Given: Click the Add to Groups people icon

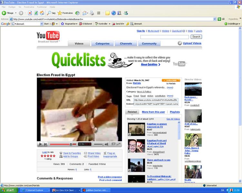Looking at the screenshot, I should pos(61,156).
